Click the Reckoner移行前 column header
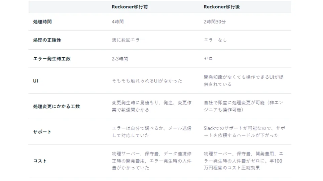 pyautogui.click(x=130, y=7)
